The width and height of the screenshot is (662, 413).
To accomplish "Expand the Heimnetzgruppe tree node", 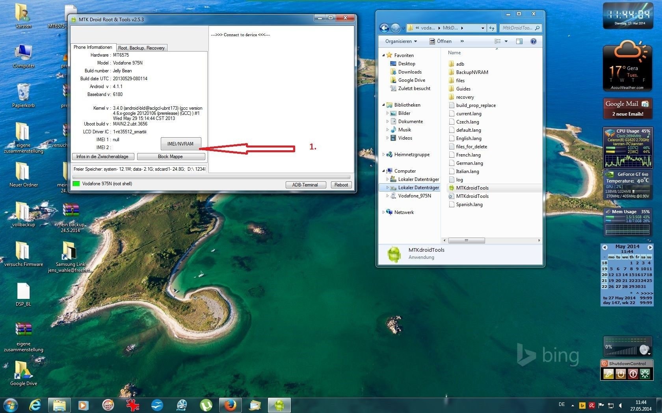I will click(383, 155).
